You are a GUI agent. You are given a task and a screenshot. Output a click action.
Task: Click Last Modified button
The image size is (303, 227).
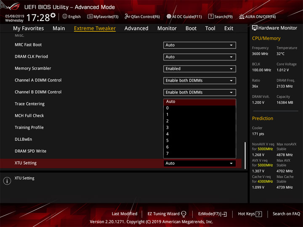[x=125, y=214]
